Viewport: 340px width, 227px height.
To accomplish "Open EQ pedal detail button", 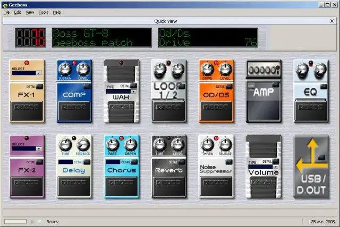I will tap(324, 86).
